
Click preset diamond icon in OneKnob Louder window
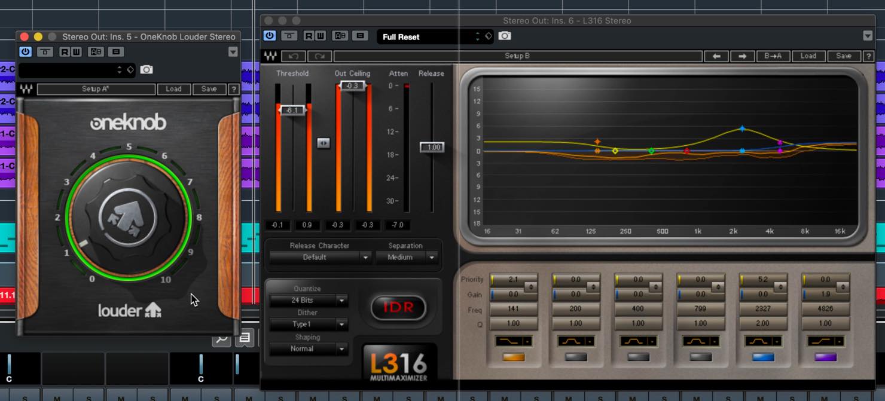(130, 70)
